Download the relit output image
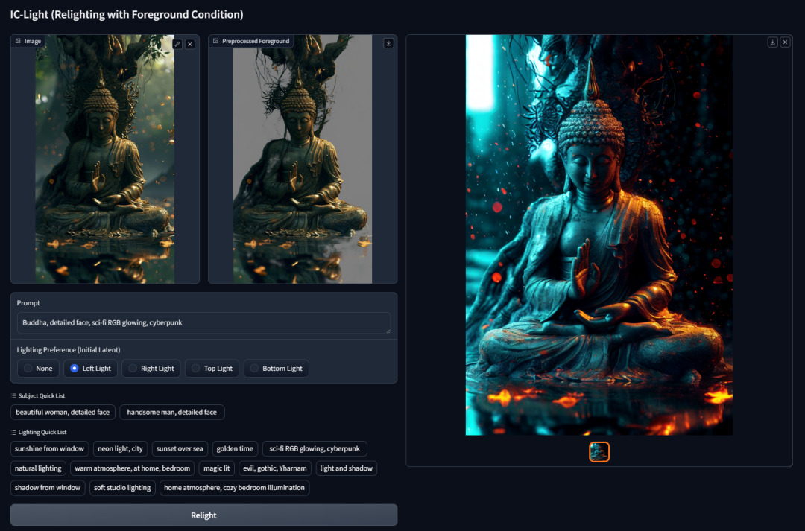The width and height of the screenshot is (805, 531). coord(772,42)
